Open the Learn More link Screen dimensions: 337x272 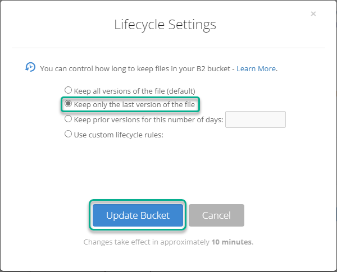click(x=256, y=68)
